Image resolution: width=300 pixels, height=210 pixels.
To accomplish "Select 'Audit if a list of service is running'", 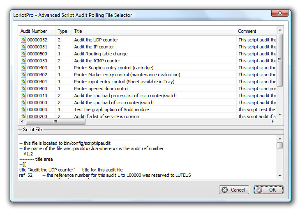I will click(x=106, y=116).
